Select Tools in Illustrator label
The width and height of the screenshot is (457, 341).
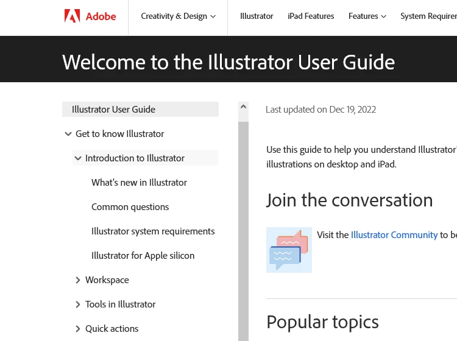[x=121, y=304]
